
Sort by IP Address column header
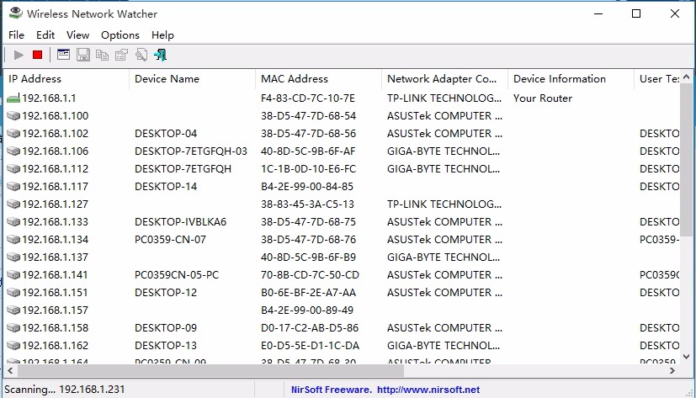tap(66, 79)
